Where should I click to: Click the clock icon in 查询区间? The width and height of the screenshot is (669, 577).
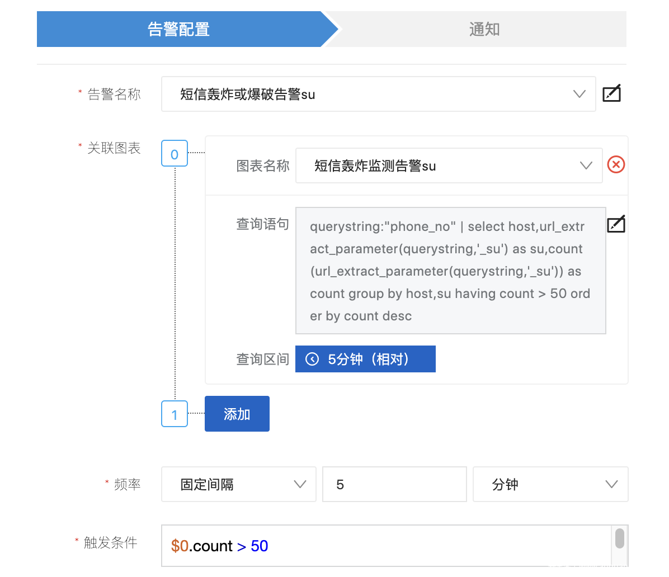312,359
